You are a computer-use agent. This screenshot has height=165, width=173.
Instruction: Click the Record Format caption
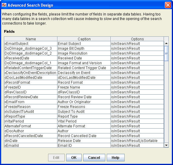click(x=84, y=82)
